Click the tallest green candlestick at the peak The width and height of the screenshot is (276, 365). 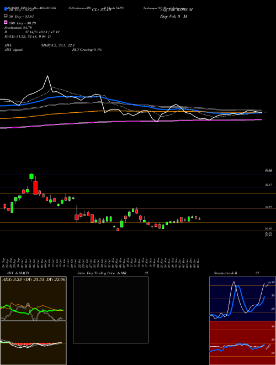[31, 176]
